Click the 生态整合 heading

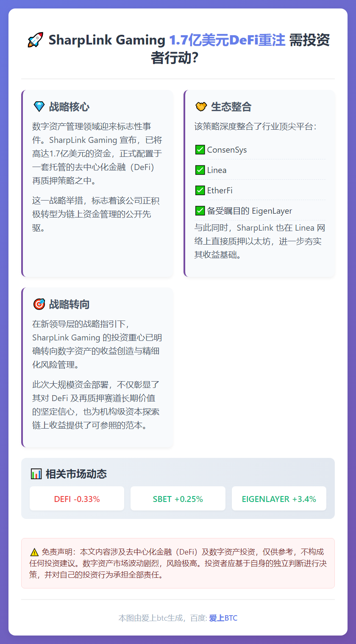[231, 106]
